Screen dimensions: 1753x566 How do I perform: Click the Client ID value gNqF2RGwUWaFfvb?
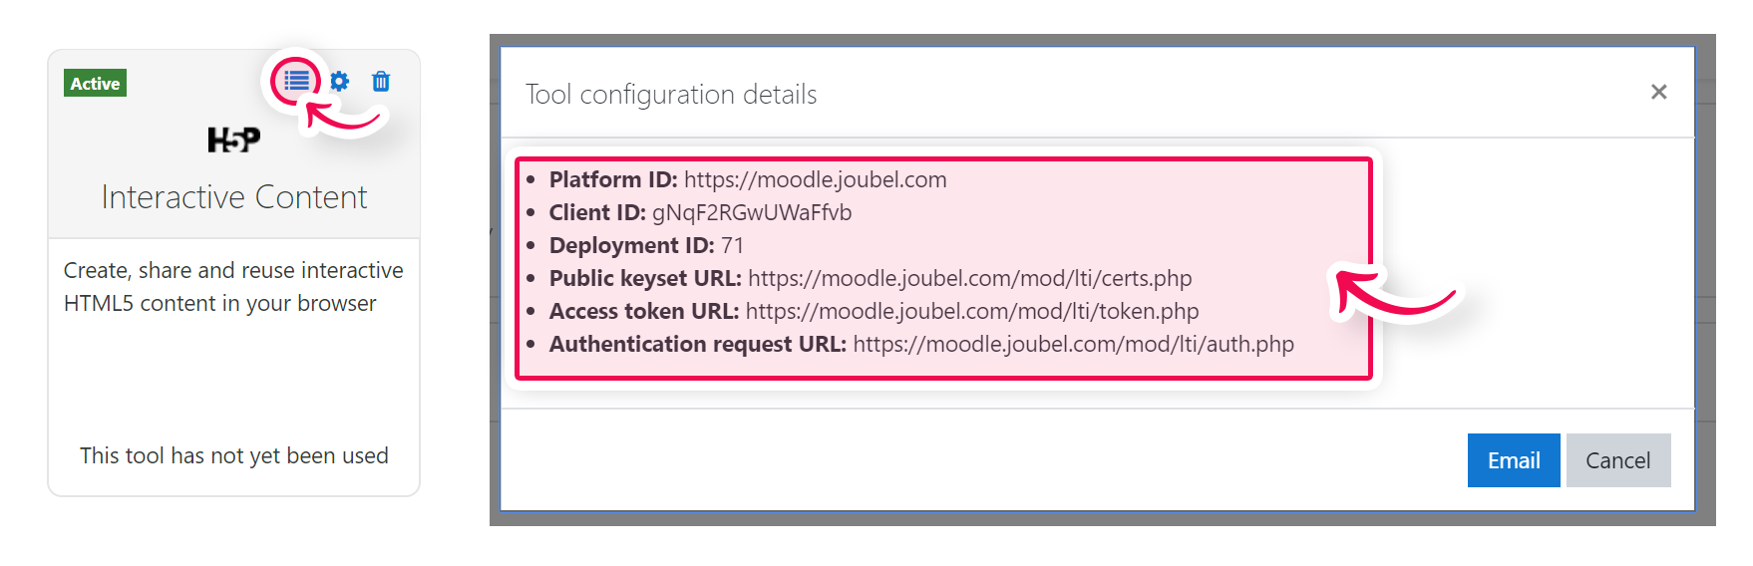pos(752,212)
